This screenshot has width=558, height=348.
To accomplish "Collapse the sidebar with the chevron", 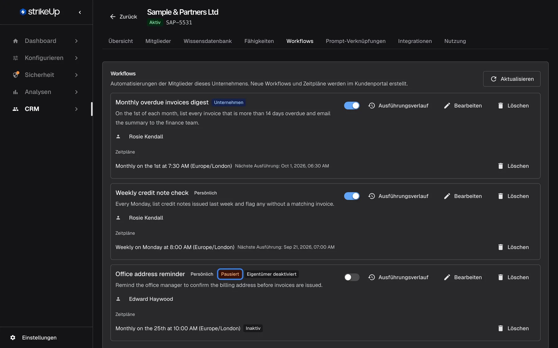I will click(80, 12).
